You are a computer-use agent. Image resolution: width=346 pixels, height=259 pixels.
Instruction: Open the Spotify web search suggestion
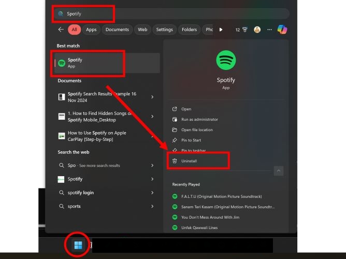coord(75,179)
